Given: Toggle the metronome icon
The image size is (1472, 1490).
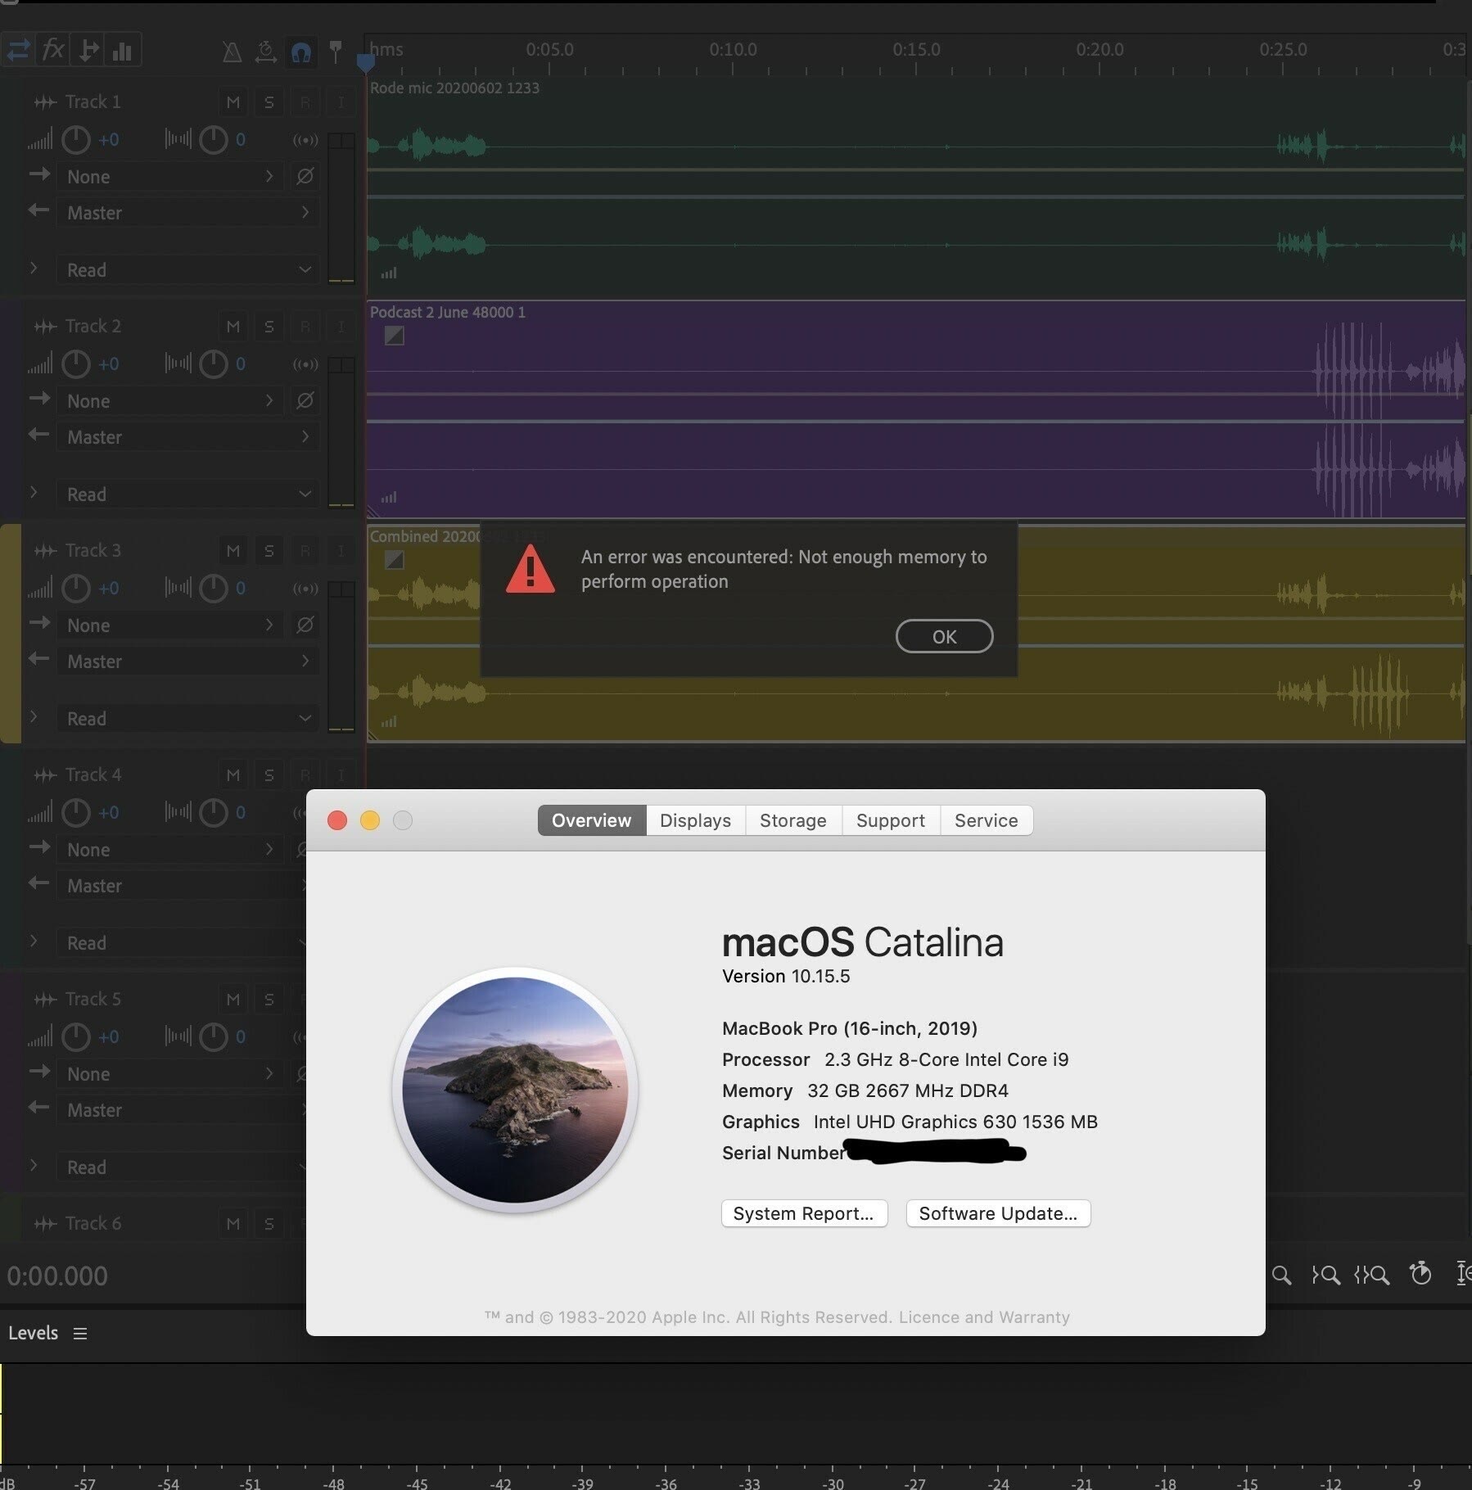Looking at the screenshot, I should [233, 52].
